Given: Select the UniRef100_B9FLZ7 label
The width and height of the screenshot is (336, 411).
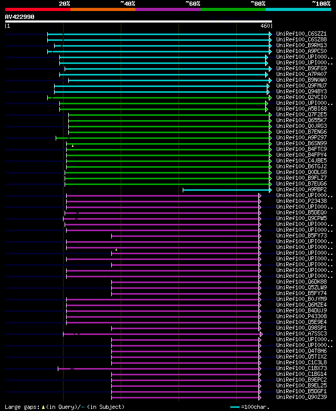Looking at the screenshot, I should pos(301,178).
